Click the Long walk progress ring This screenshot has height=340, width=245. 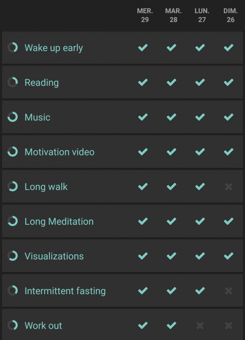click(13, 186)
